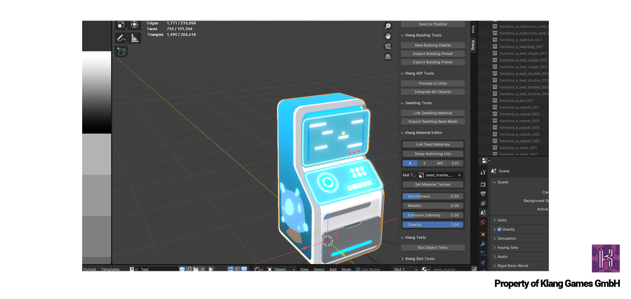Select the Annotate pencil tool
Image resolution: width=631 pixels, height=299 pixels.
[x=121, y=38]
